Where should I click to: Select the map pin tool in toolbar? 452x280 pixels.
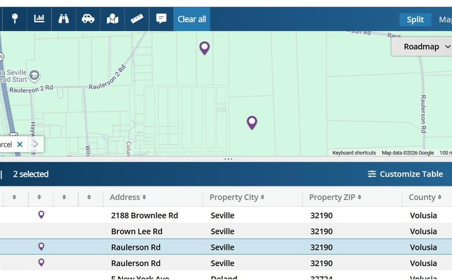[15, 19]
